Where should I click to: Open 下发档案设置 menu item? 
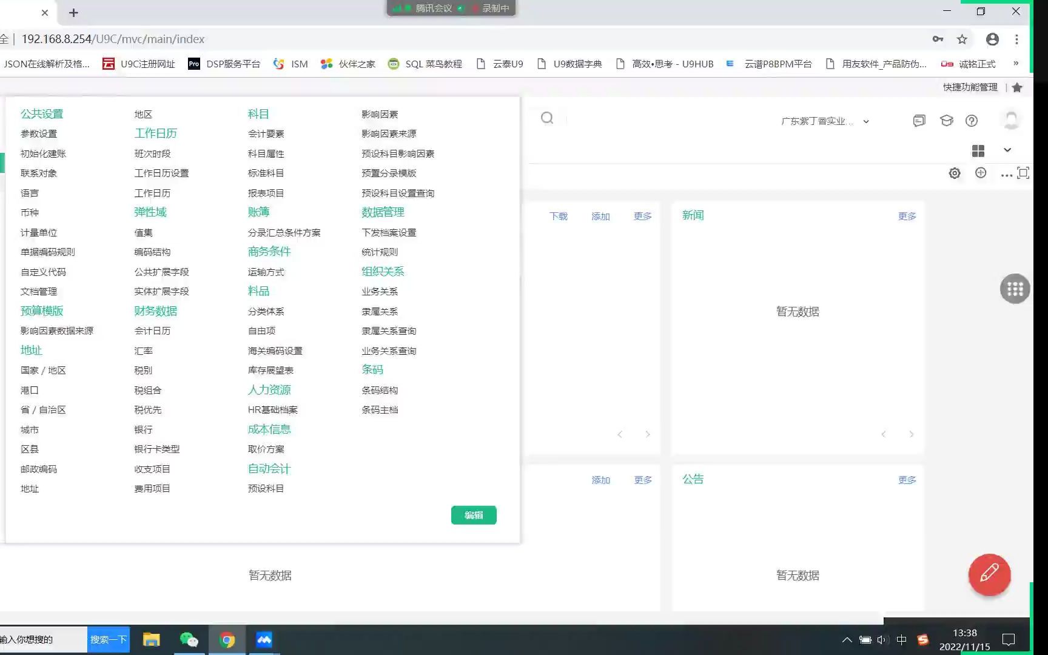[x=389, y=233]
